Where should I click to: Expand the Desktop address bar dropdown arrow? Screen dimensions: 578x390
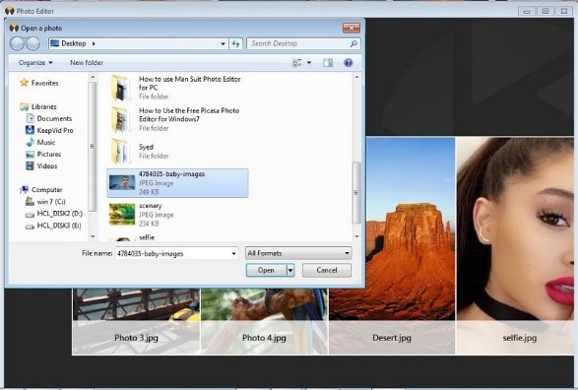(223, 44)
